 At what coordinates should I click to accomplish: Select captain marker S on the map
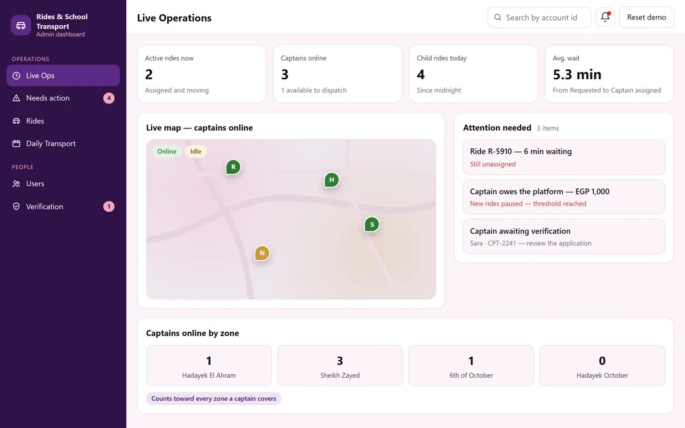click(x=372, y=224)
